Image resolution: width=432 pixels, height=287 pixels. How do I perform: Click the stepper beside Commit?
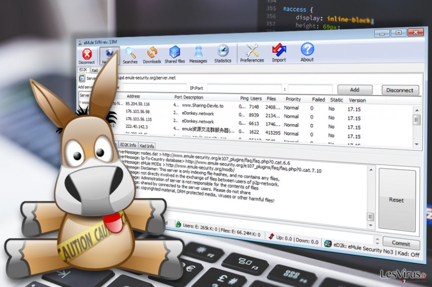click(x=377, y=241)
